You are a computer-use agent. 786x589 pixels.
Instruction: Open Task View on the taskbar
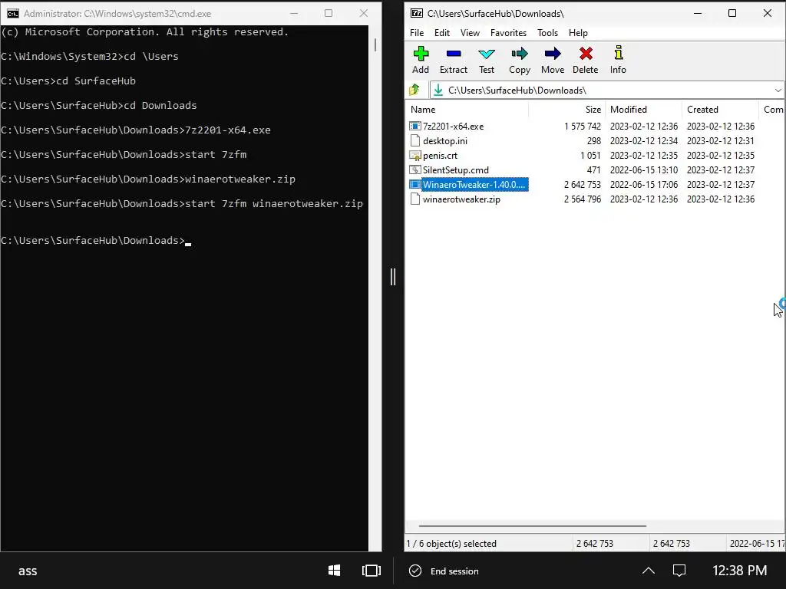tap(372, 571)
